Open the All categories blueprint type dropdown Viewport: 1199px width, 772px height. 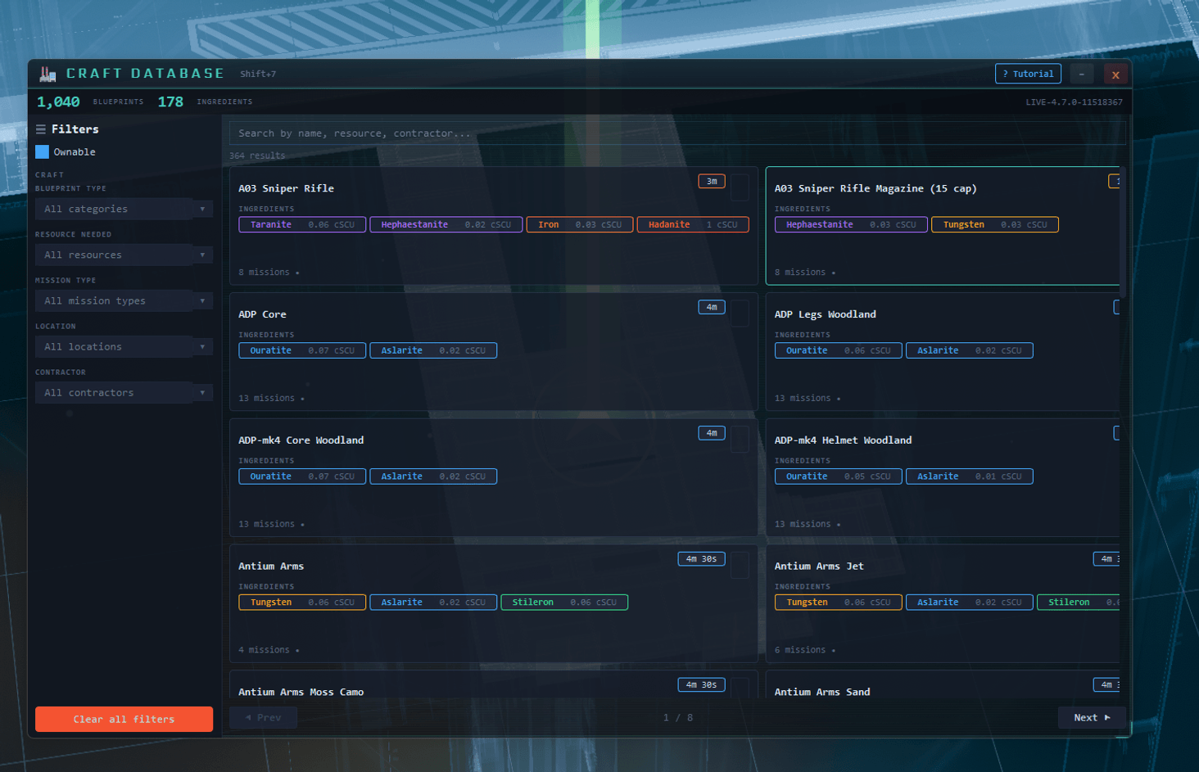(x=124, y=210)
